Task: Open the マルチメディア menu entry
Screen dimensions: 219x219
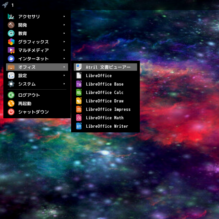Action: [37, 50]
